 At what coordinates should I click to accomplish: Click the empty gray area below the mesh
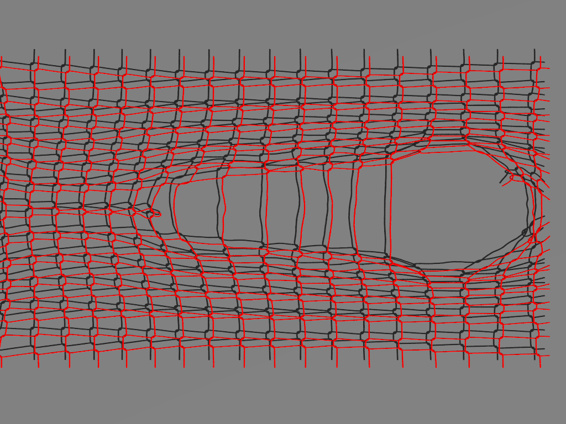pos(283,395)
